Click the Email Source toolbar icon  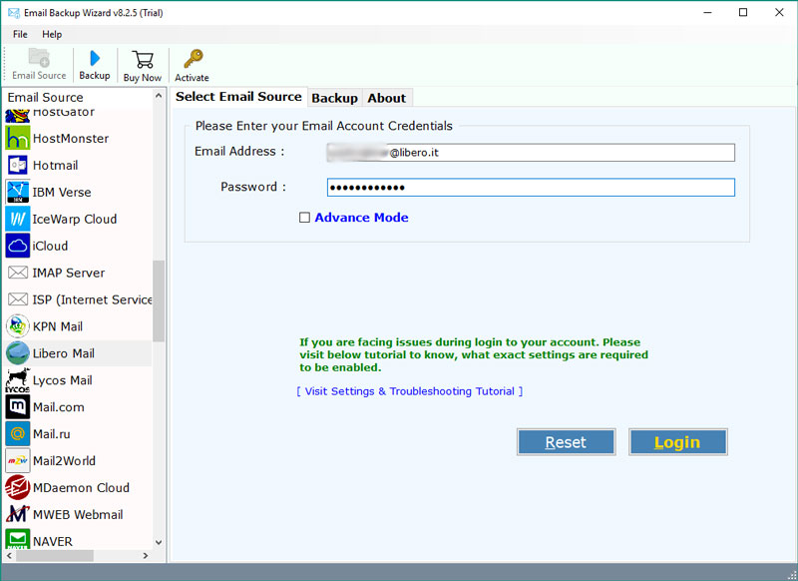pyautogui.click(x=39, y=58)
